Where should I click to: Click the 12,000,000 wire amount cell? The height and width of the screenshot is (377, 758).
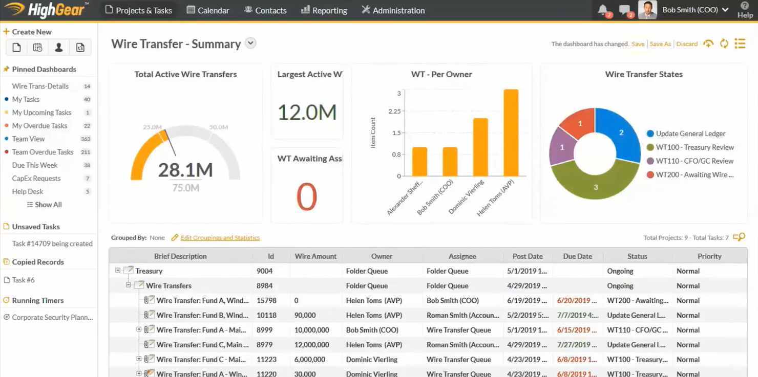[x=312, y=345]
